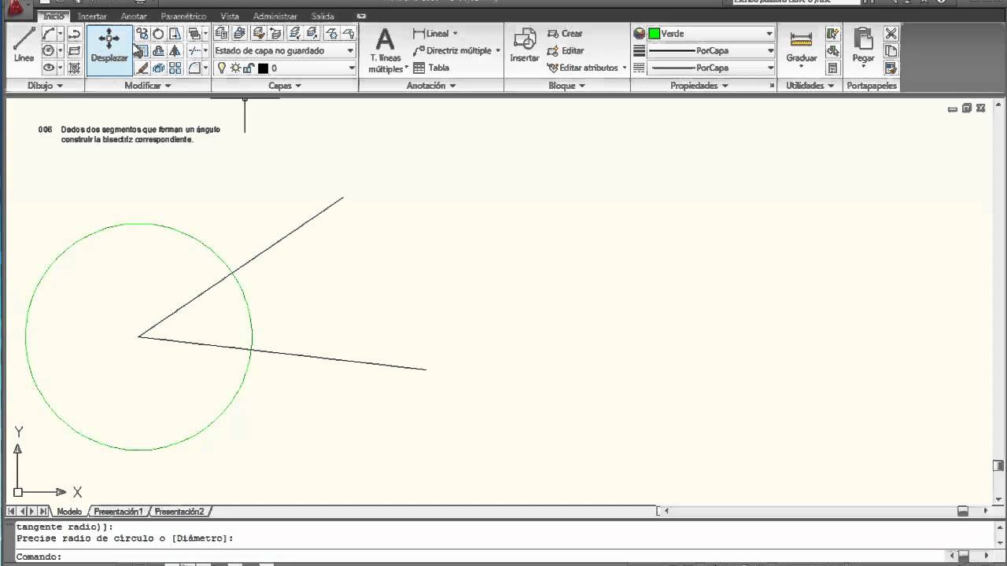1007x566 pixels.
Task: Select the hatch tool icon
Action: [x=74, y=68]
